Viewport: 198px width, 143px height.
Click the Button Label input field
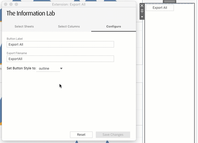[60, 44]
